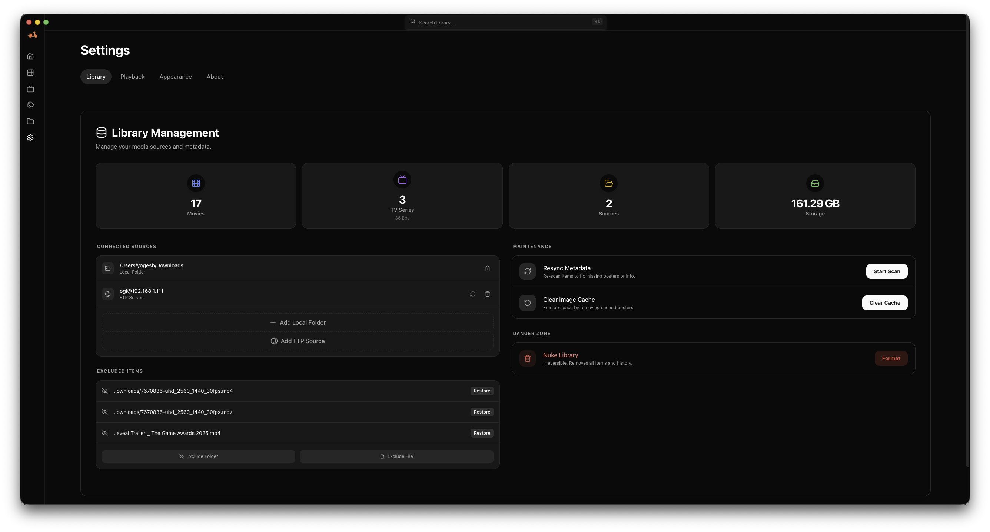Switch to the Appearance tab

(x=175, y=77)
